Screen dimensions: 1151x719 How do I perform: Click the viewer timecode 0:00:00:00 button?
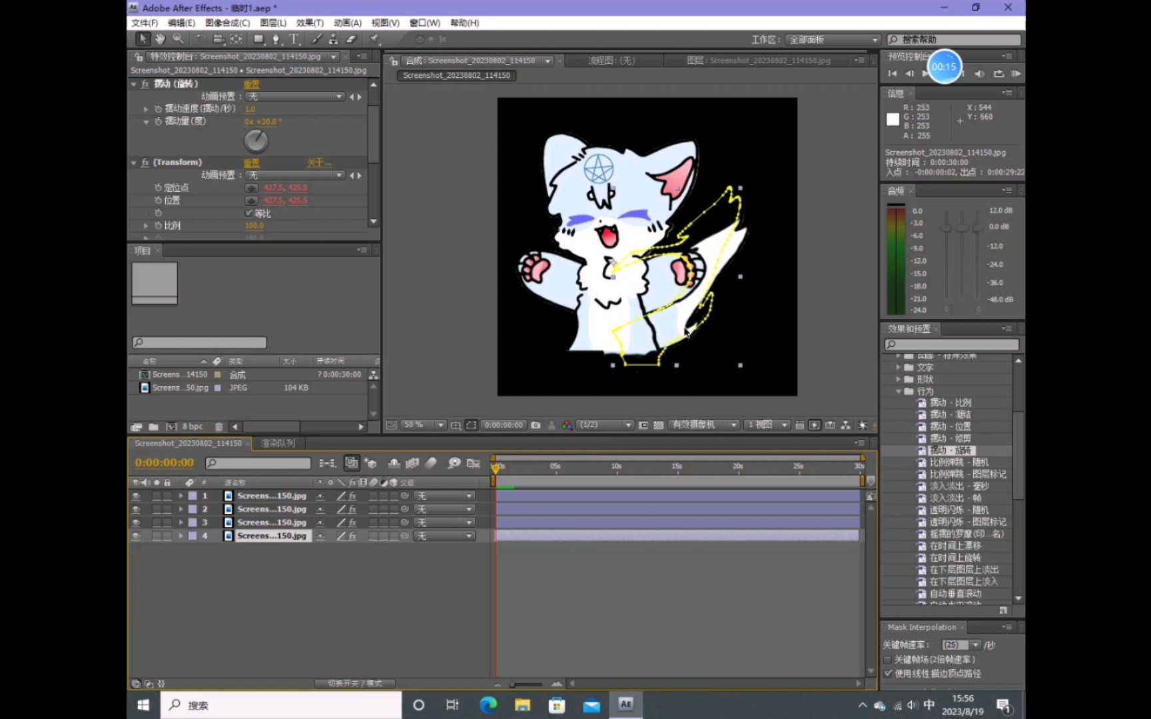click(x=504, y=425)
